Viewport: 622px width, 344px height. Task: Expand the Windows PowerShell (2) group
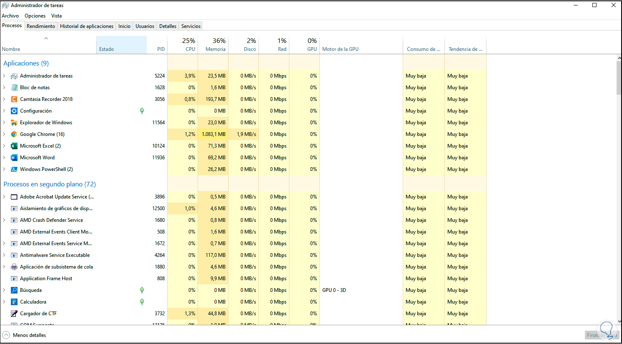click(4, 169)
